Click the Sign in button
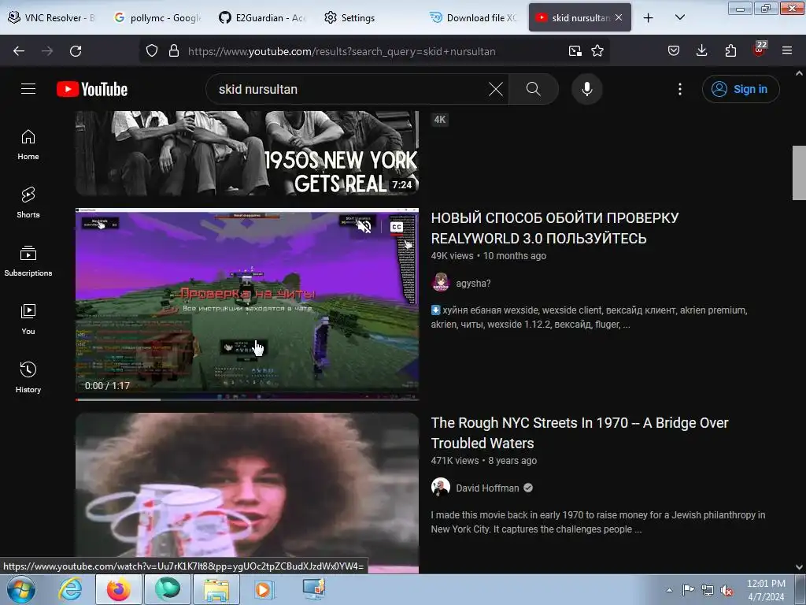This screenshot has height=605, width=806. (741, 89)
